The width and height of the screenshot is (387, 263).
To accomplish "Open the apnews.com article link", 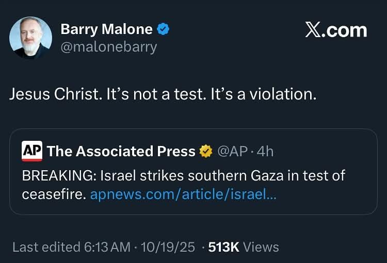I will (x=183, y=194).
